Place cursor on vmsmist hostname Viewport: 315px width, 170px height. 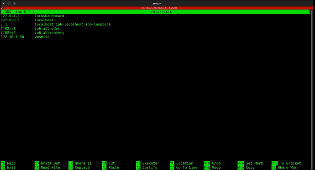click(42, 37)
